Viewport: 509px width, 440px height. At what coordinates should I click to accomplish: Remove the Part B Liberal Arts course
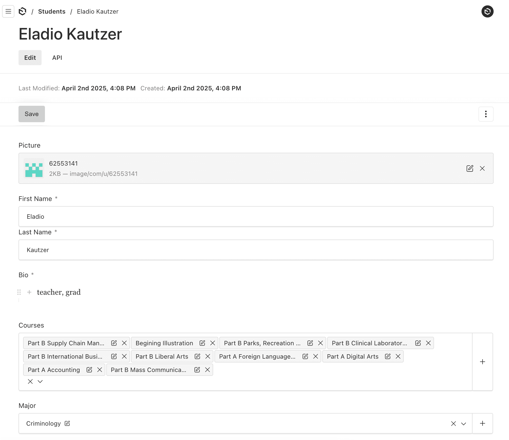click(x=208, y=356)
